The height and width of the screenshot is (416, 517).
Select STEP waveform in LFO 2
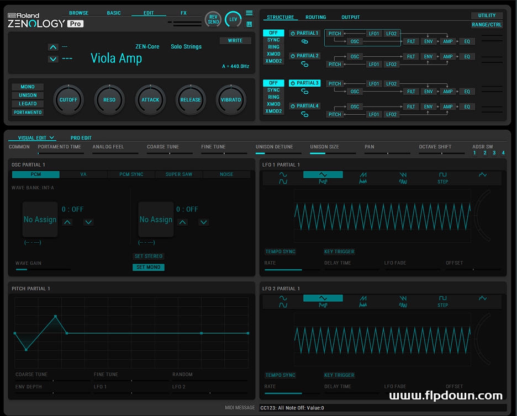click(443, 305)
